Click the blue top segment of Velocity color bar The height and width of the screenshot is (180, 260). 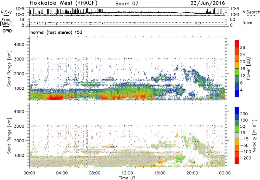coord(237,110)
